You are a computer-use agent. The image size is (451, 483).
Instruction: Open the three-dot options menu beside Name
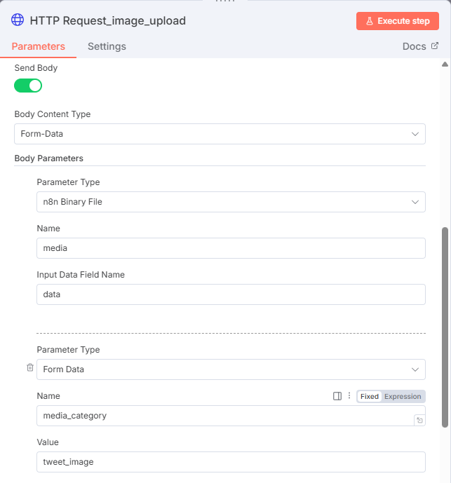349,396
